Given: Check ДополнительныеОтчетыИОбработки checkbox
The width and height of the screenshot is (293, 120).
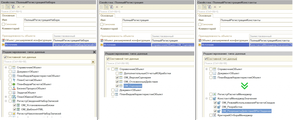Looking at the screenshot, I should (x=117, y=73).
